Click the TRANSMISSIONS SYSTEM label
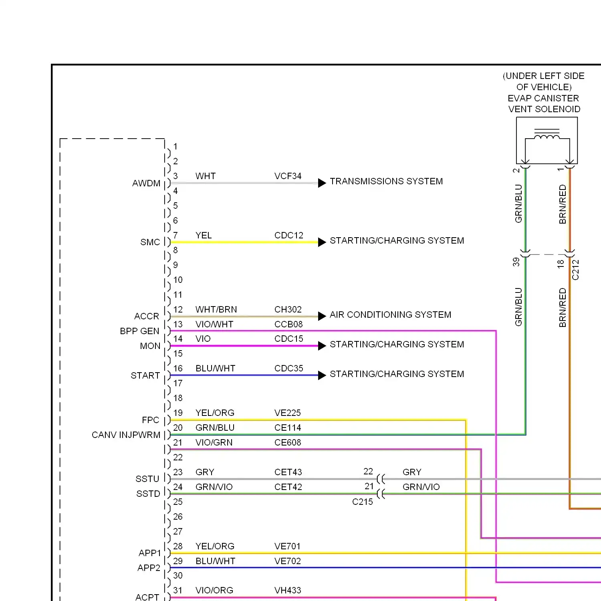The width and height of the screenshot is (601, 601). (386, 182)
